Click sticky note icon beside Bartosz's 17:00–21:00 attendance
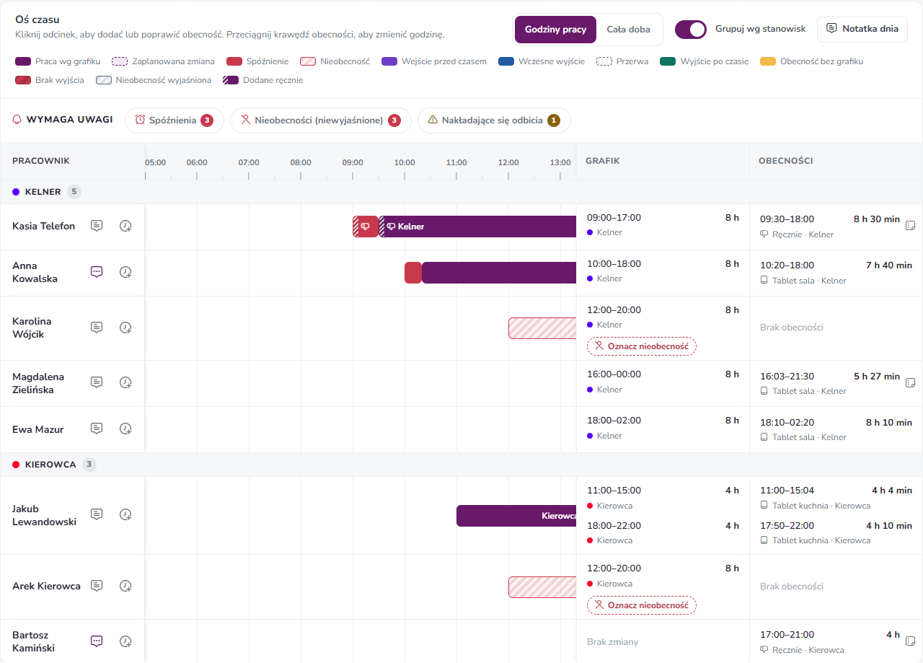 tap(911, 641)
